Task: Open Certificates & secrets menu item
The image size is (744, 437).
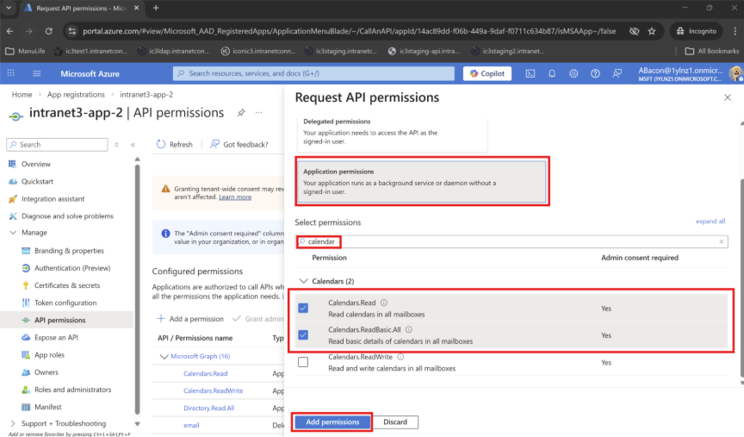Action: (67, 285)
